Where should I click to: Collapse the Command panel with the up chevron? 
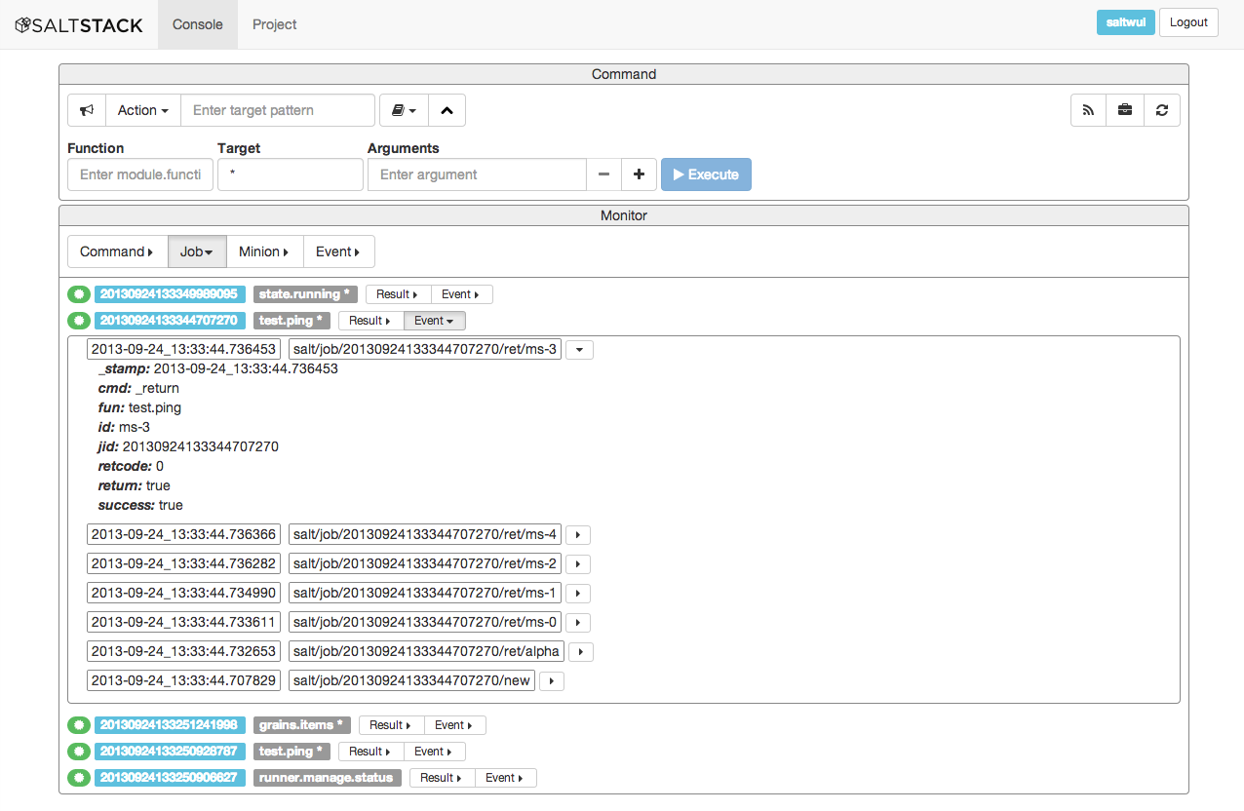(x=447, y=109)
